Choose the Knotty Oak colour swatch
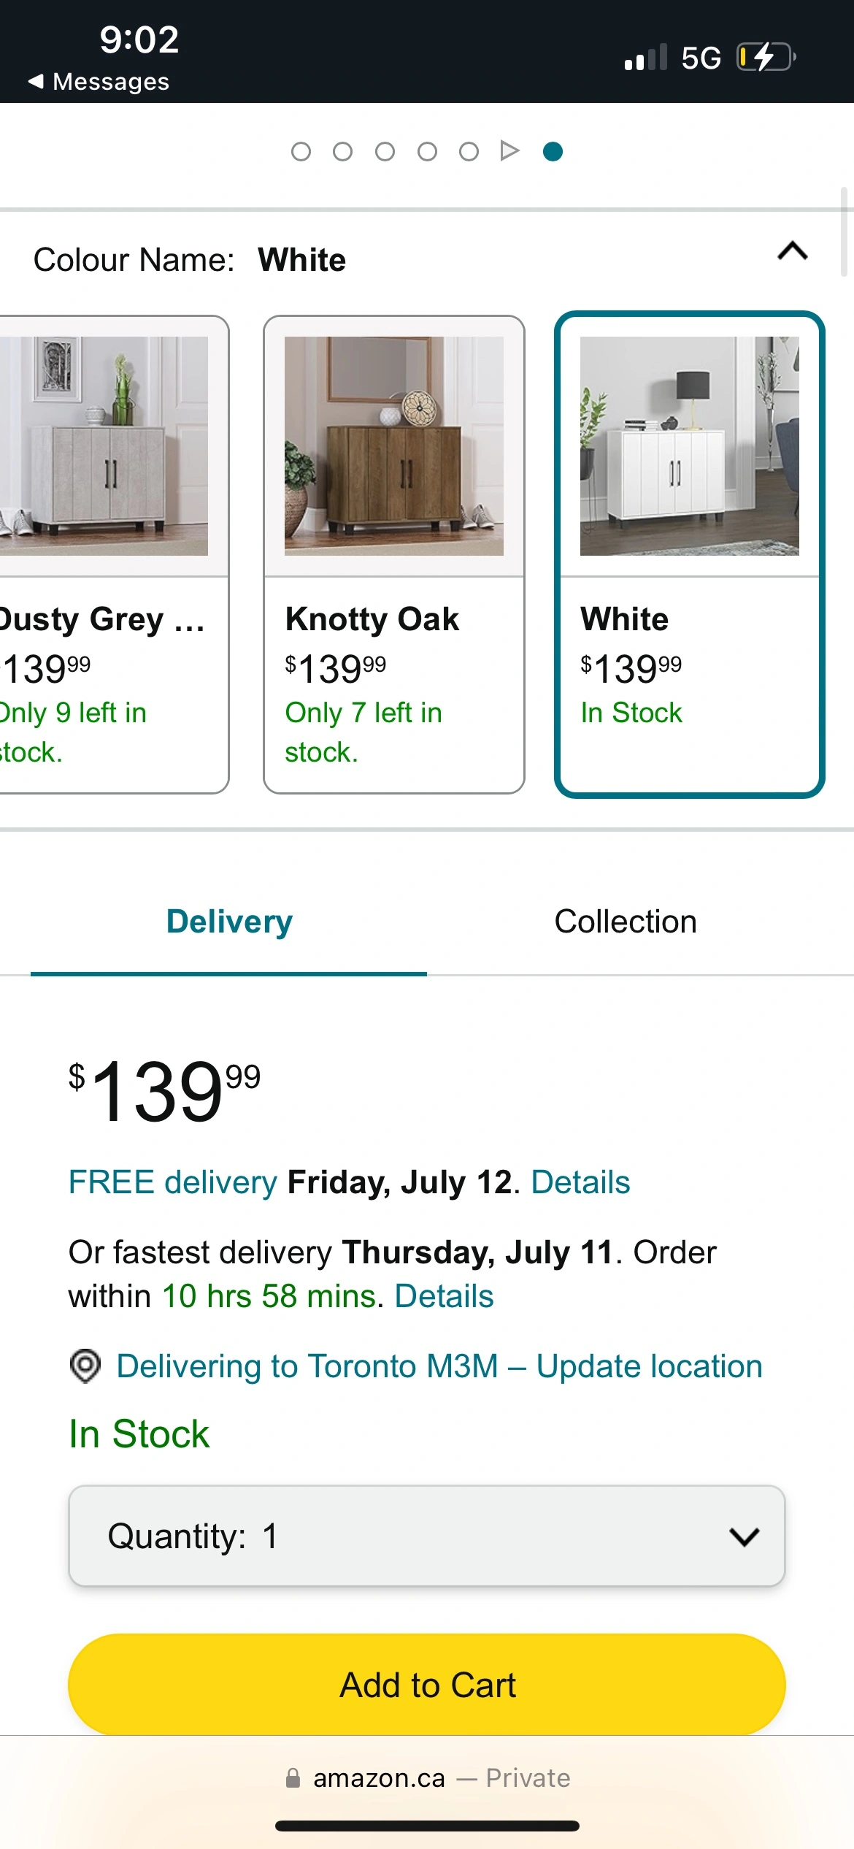854x1849 pixels. tap(394, 555)
